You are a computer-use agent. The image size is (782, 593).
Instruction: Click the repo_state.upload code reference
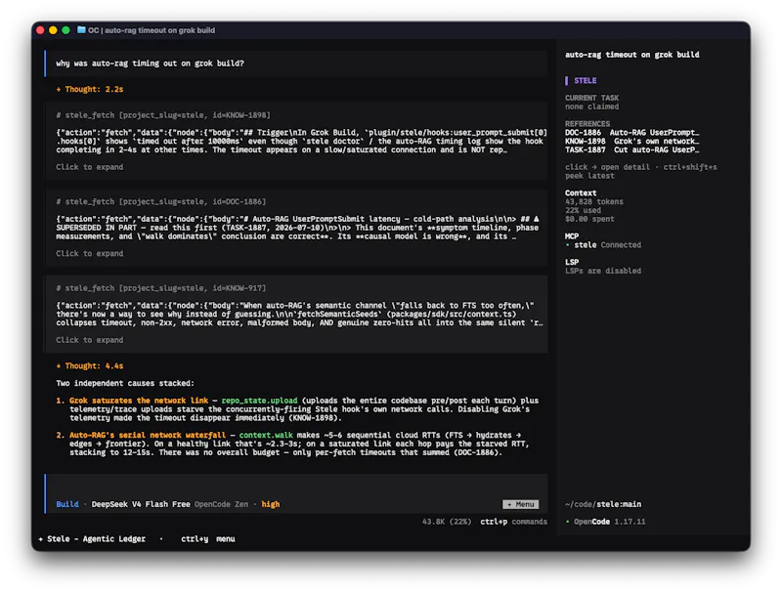click(x=259, y=401)
